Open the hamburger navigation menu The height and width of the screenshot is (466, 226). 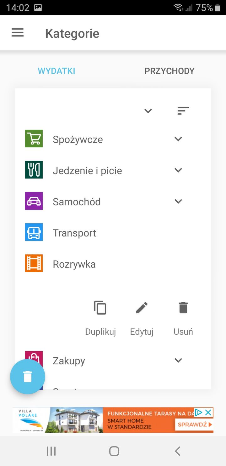[x=18, y=33]
